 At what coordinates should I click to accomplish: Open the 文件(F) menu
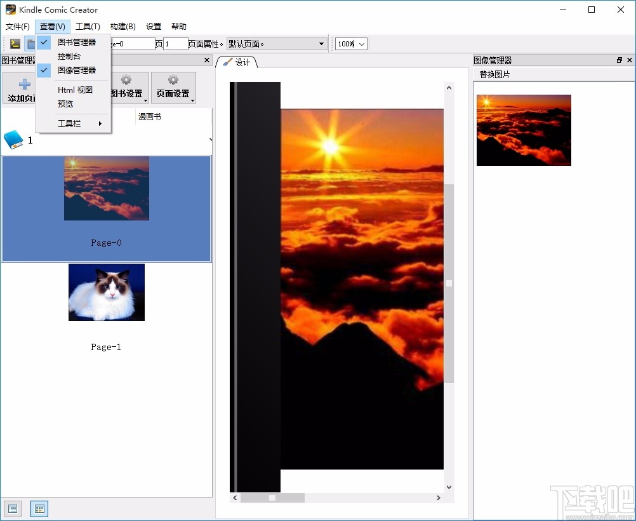pyautogui.click(x=17, y=27)
